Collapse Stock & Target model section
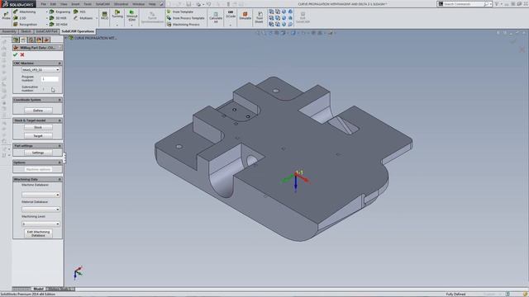This screenshot has height=297, width=529. point(60,120)
